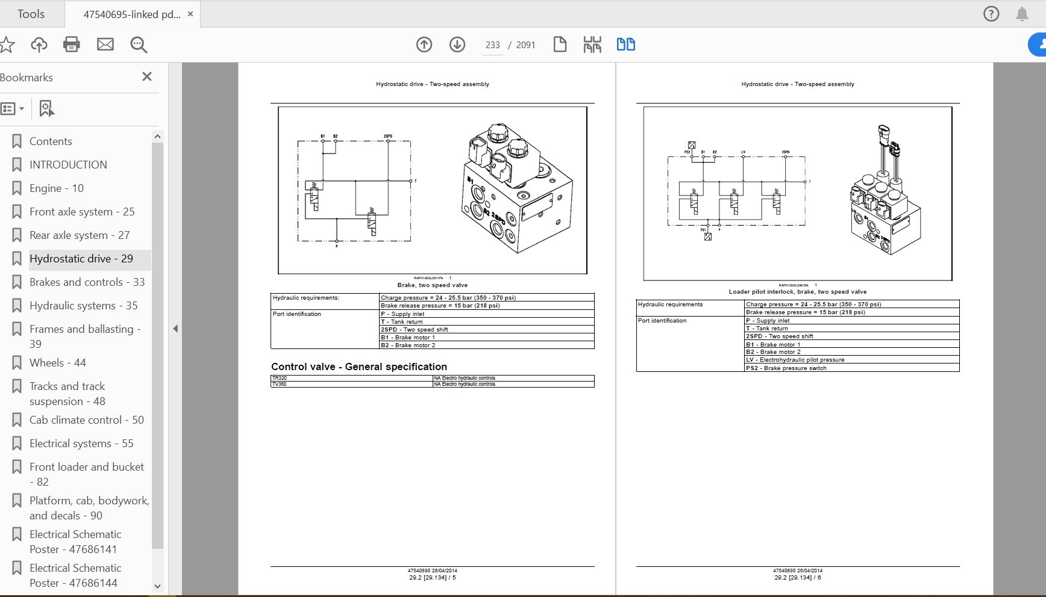Jump to Electrical systems - 55 bookmark
1046x597 pixels.
pyautogui.click(x=81, y=444)
